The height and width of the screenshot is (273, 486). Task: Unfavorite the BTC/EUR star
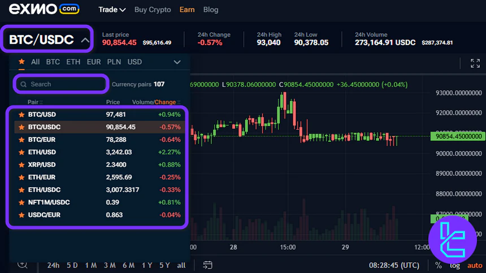click(21, 139)
